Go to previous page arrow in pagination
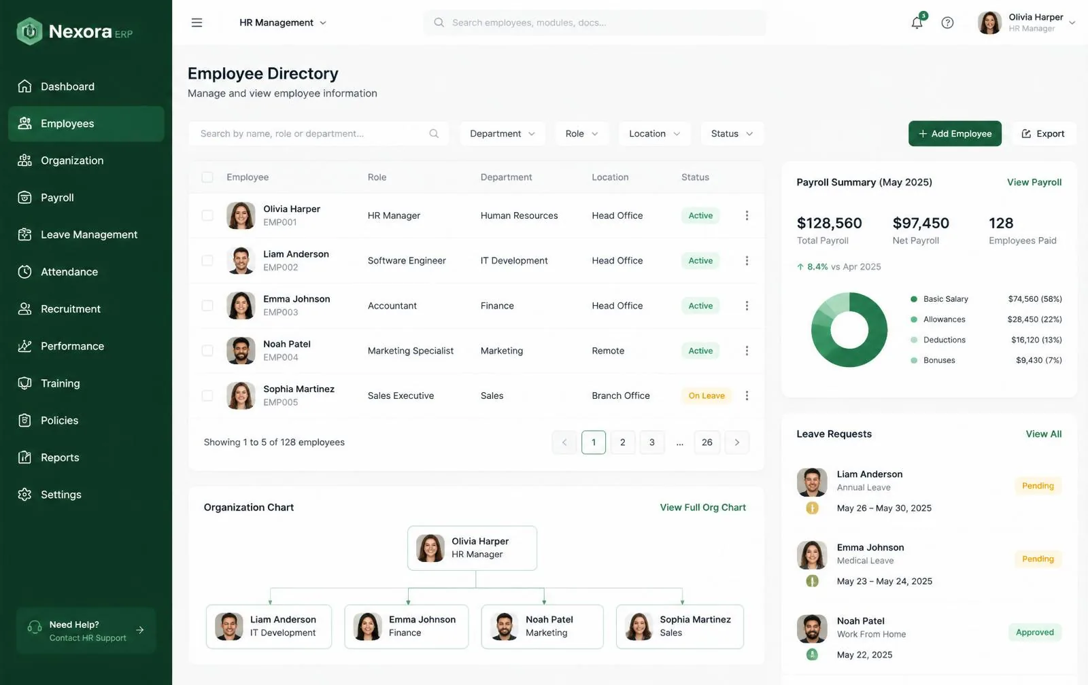The height and width of the screenshot is (685, 1088). [564, 442]
